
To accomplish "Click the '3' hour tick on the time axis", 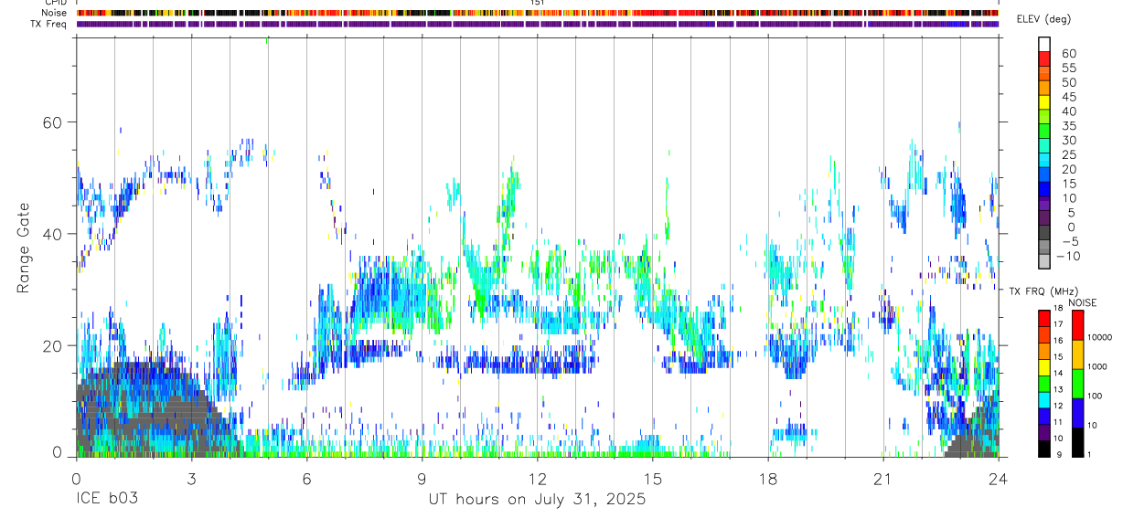I will click(191, 479).
